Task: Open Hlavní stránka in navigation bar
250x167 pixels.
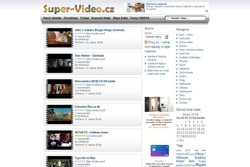Action: (x=52, y=18)
